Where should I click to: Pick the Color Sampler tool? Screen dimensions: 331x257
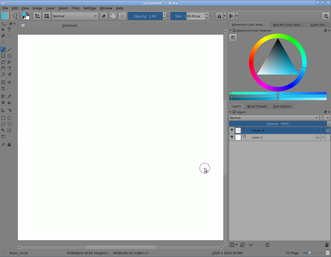(9, 96)
